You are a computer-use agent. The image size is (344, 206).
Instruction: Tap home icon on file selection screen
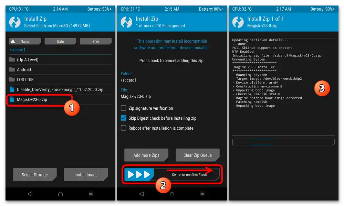(x=61, y=194)
